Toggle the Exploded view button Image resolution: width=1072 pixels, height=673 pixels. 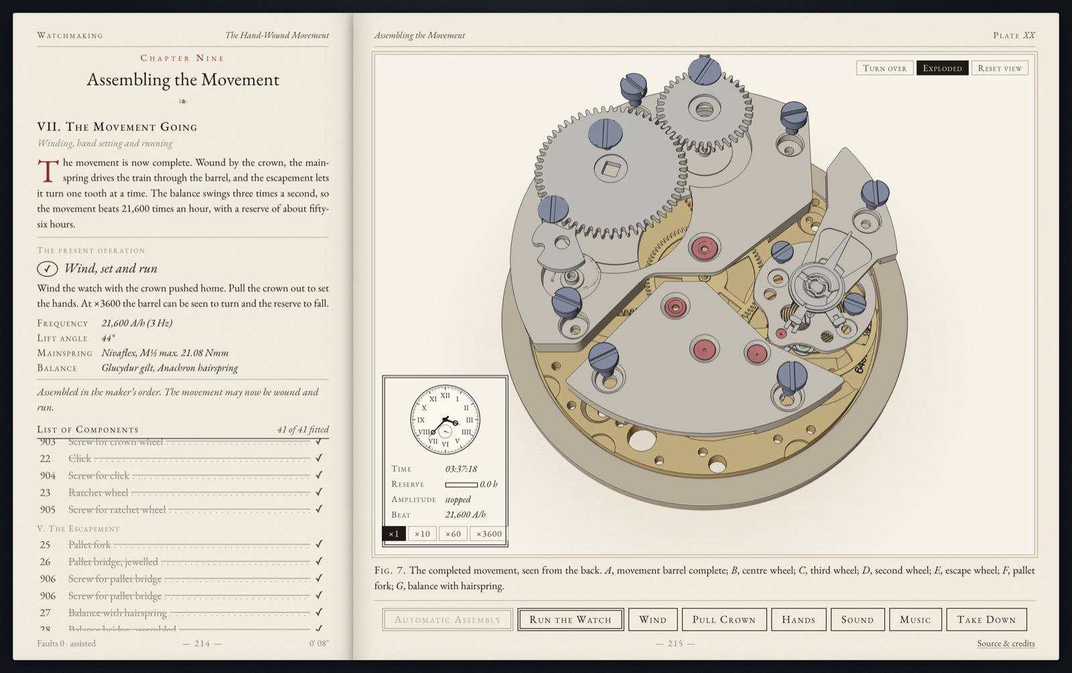[x=942, y=68]
